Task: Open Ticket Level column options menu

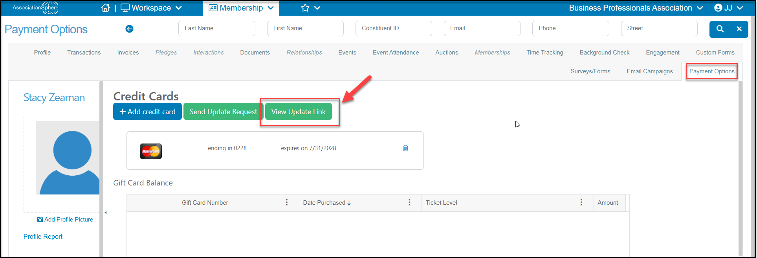Action: click(x=581, y=202)
